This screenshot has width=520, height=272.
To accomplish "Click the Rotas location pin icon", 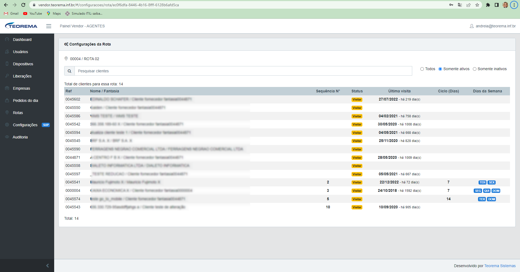I will pos(7,112).
